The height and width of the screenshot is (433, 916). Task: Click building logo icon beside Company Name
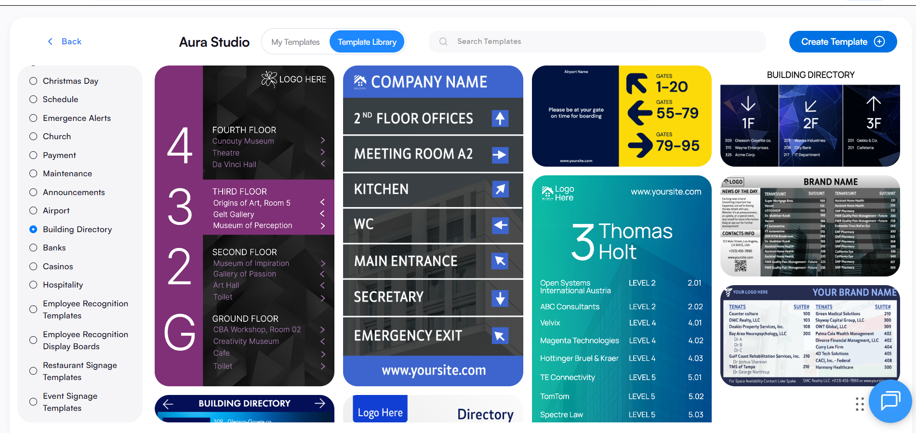tap(360, 81)
